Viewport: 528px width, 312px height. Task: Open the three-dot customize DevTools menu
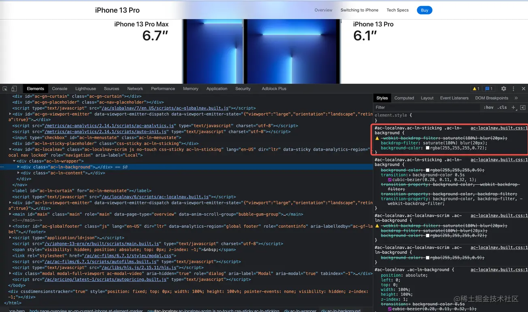pos(513,88)
